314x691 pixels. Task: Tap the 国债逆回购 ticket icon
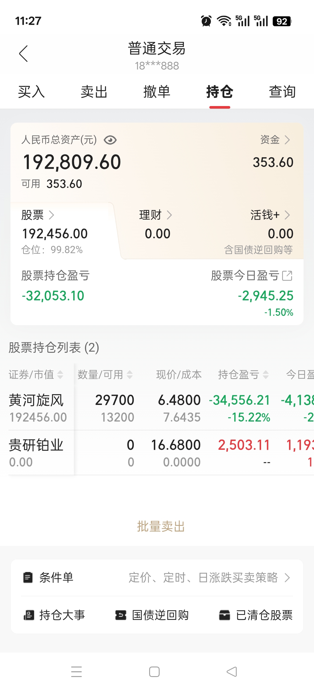[121, 615]
